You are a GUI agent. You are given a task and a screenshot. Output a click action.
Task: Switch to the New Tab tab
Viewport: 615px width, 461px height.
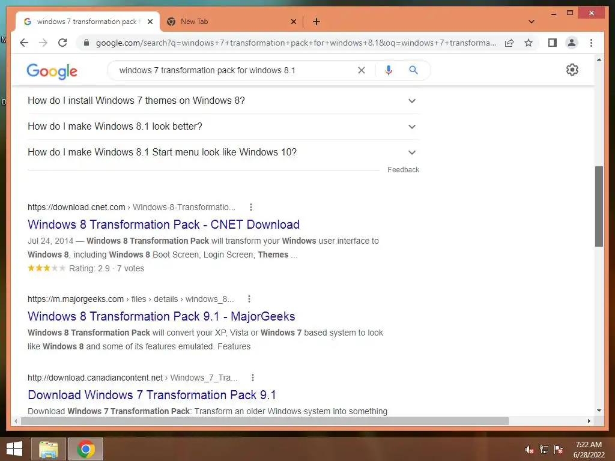click(x=231, y=22)
